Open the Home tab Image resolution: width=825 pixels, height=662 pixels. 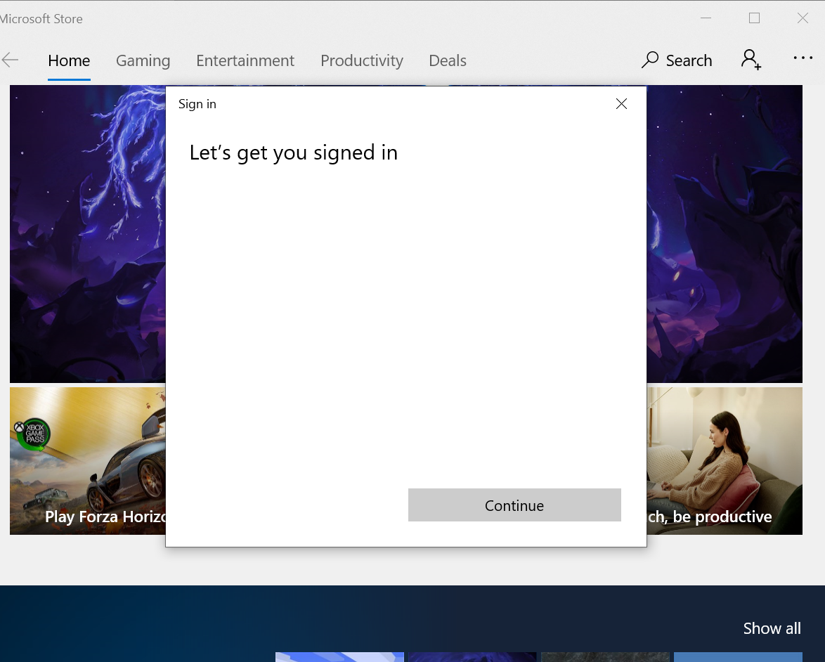coord(69,60)
